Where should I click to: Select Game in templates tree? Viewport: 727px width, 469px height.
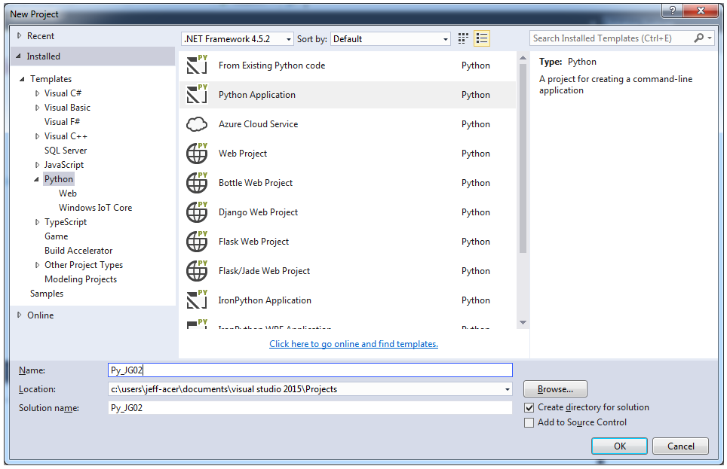(x=56, y=236)
